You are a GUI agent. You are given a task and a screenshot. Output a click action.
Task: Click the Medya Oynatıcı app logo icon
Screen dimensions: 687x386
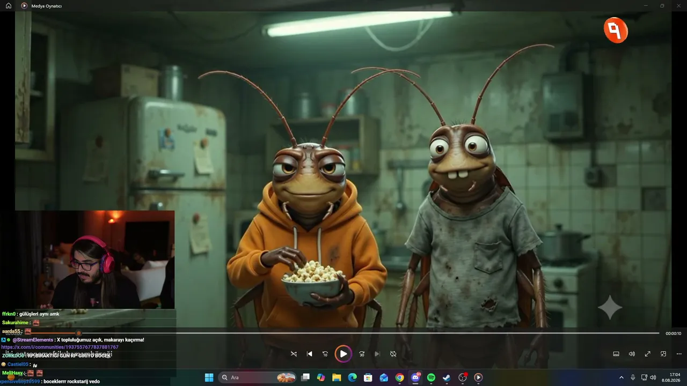coord(24,5)
